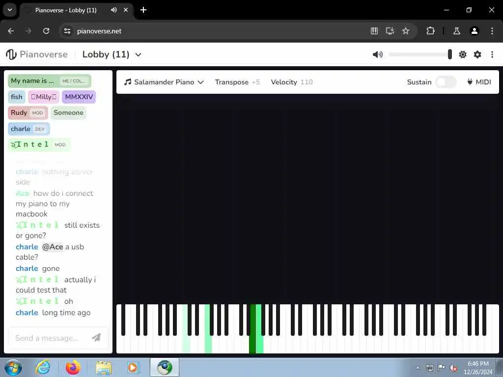Open the Pianoverse three-dot menu
The height and width of the screenshot is (377, 503).
pos(492,54)
